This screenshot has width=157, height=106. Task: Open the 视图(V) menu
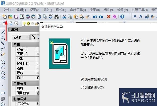click(34, 10)
